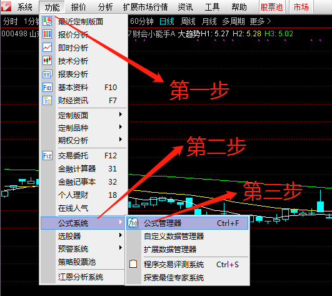The height and width of the screenshot is (296, 332).
Task: Click the red application logo icon
Action: pyautogui.click(x=6, y=6)
